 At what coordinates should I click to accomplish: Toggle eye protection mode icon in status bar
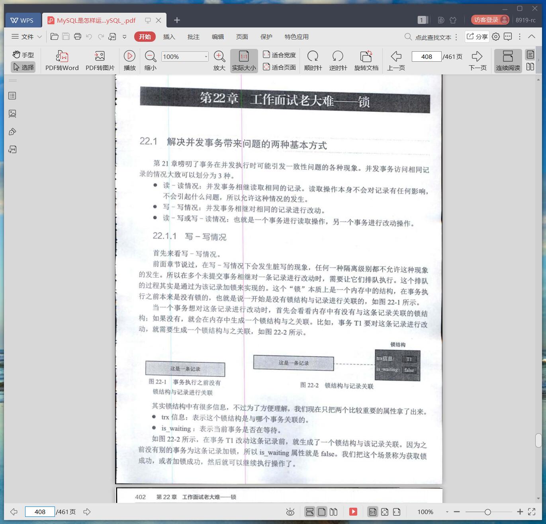tap(290, 512)
